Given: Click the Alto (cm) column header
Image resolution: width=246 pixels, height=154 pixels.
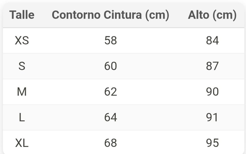Looking at the screenshot, I should 212,15.
